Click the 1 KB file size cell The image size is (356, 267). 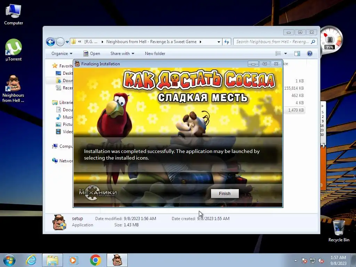pos(299,81)
